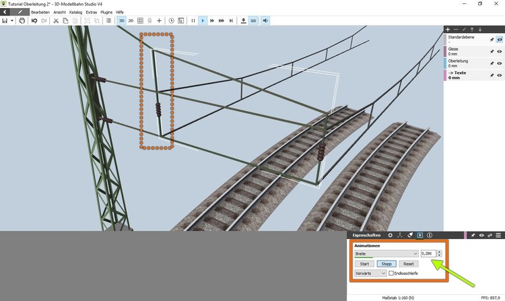This screenshot has height=301, width=505.
Task: Hide the Texte layer
Action: coord(500,75)
